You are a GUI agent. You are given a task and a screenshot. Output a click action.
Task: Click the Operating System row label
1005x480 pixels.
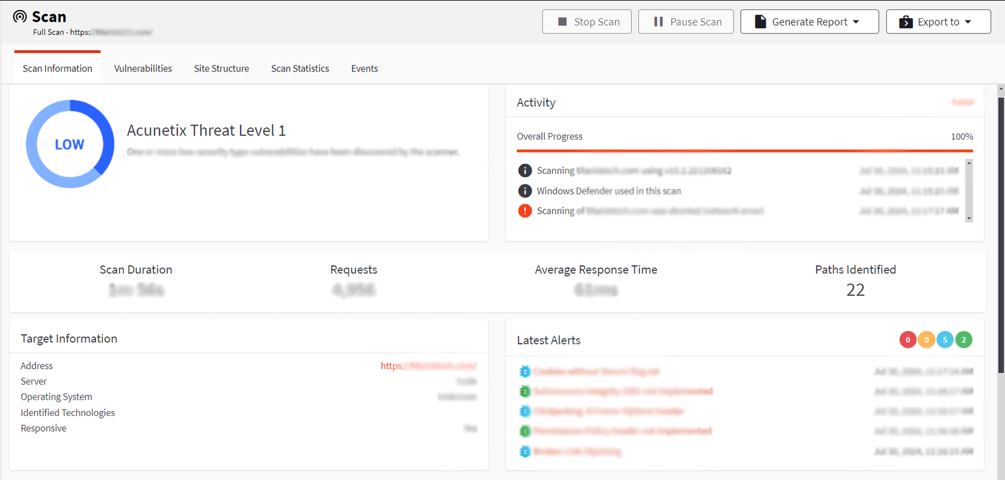[57, 397]
